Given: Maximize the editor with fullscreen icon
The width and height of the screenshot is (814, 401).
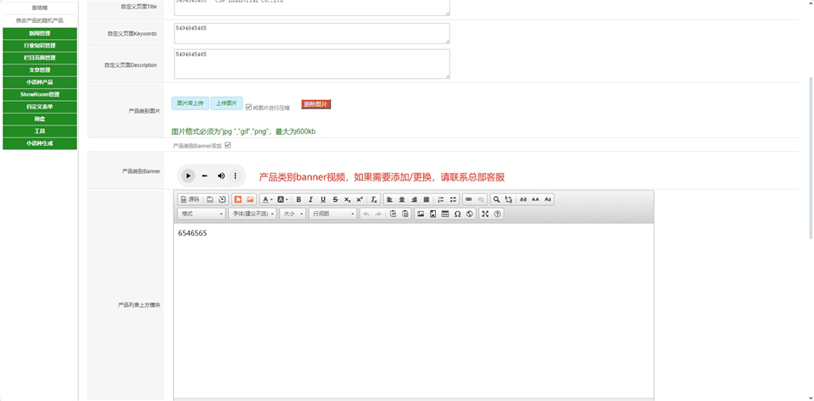Looking at the screenshot, I should pyautogui.click(x=485, y=214).
